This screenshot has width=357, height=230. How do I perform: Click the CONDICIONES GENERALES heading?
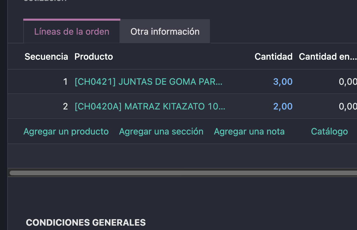pyautogui.click(x=86, y=223)
